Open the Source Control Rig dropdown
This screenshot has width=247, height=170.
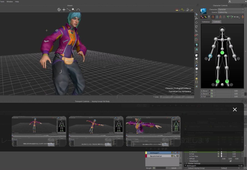click(231, 12)
